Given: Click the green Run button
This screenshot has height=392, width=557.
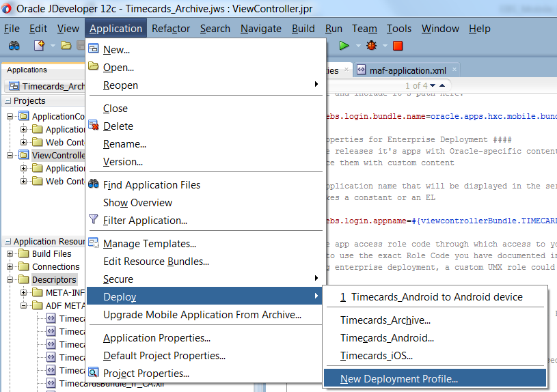Looking at the screenshot, I should [344, 46].
